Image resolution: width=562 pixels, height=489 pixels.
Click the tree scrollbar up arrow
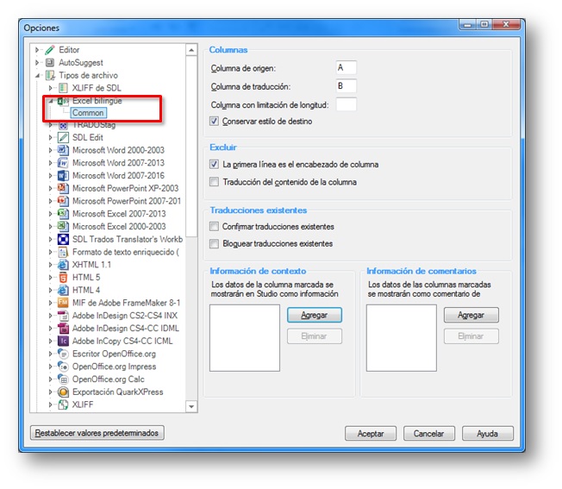click(191, 50)
